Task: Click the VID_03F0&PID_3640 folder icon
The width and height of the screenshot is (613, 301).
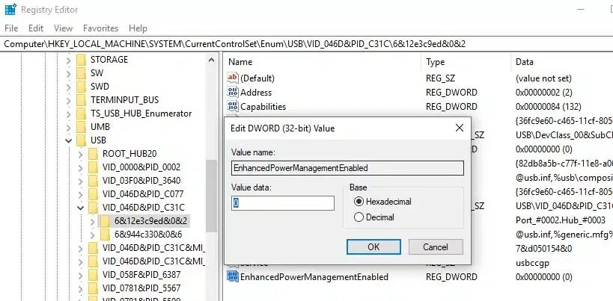Action: click(x=93, y=181)
